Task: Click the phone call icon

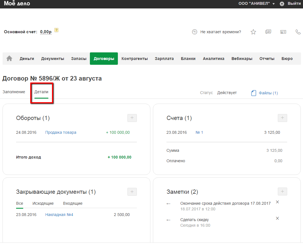Action: point(298,32)
